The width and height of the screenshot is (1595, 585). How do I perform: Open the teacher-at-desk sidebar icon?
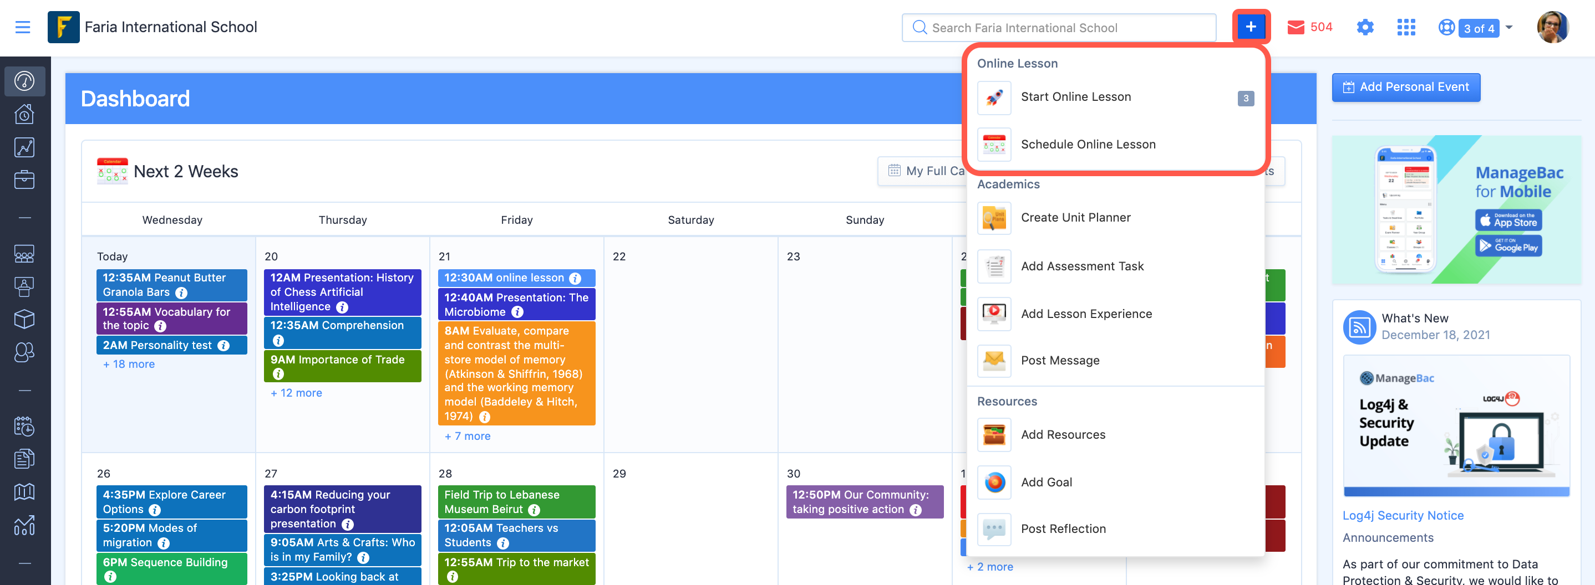[x=25, y=286]
